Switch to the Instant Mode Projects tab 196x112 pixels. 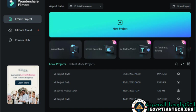(x=82, y=64)
